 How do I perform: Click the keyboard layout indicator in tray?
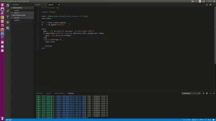click(200, 1)
